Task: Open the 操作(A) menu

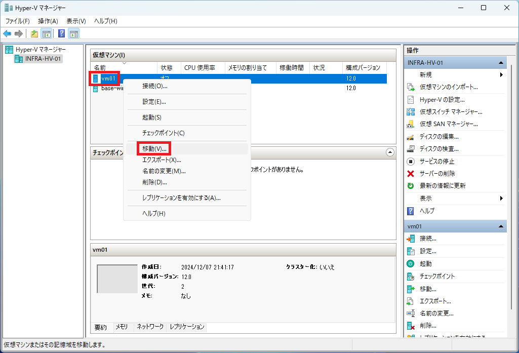Action: click(x=48, y=21)
